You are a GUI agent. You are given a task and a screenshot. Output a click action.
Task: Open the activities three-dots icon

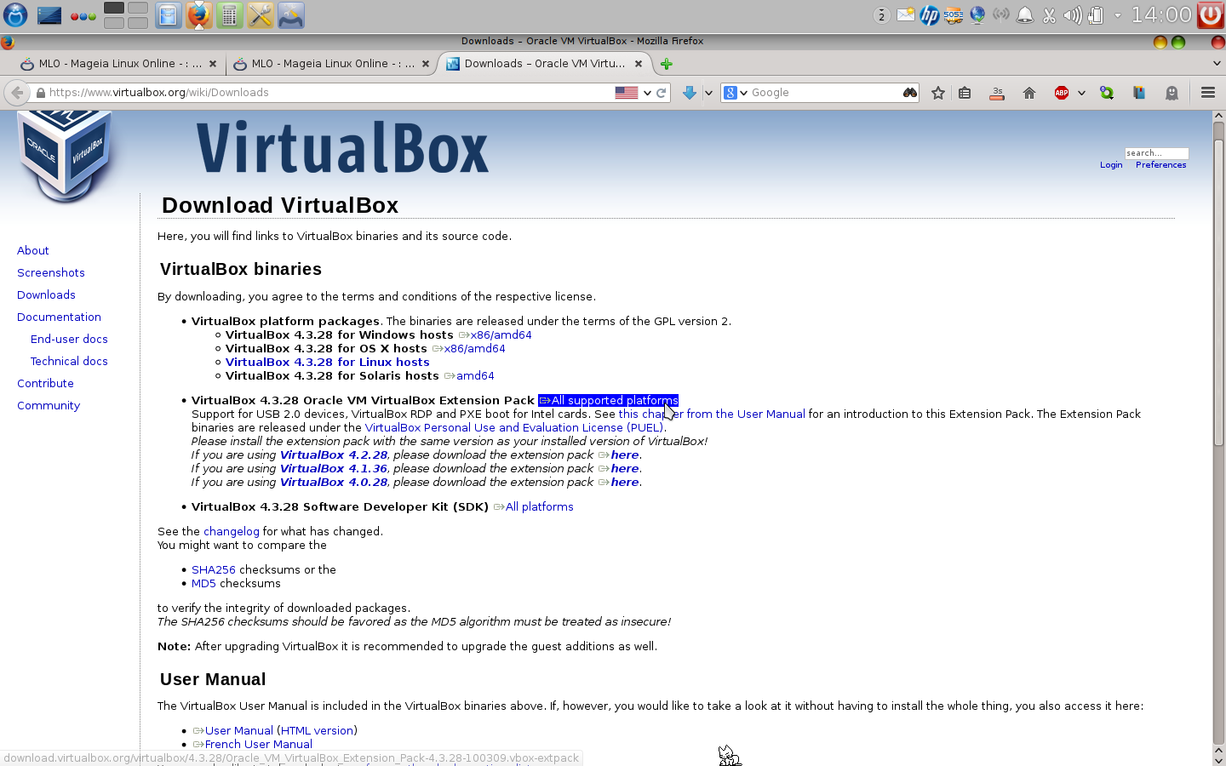83,16
